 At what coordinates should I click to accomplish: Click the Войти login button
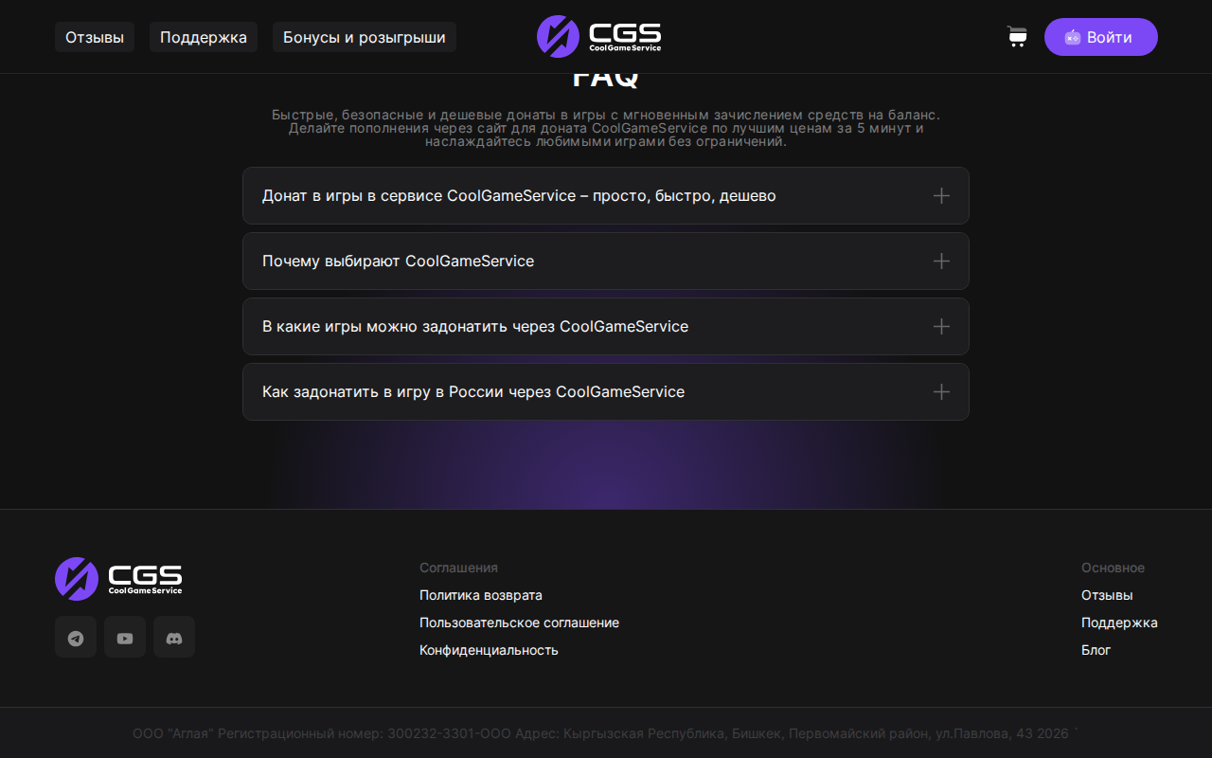(x=1101, y=37)
